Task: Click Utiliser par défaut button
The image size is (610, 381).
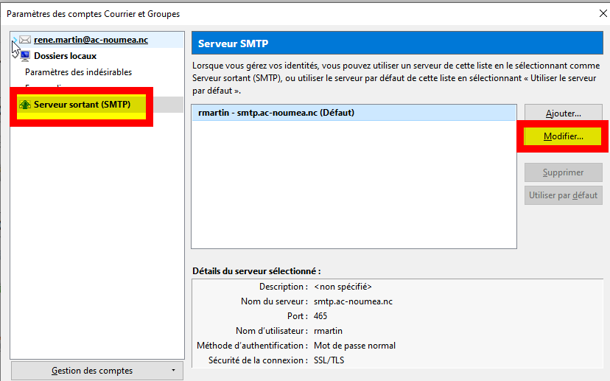Action: coord(563,195)
